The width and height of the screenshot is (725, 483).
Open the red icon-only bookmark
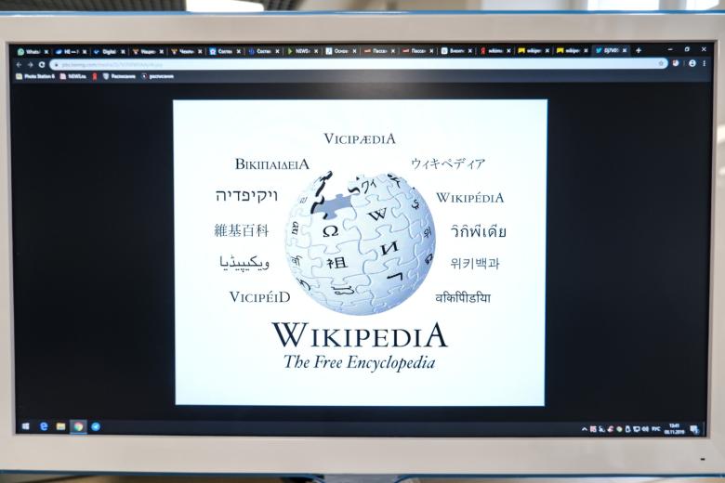(x=95, y=77)
